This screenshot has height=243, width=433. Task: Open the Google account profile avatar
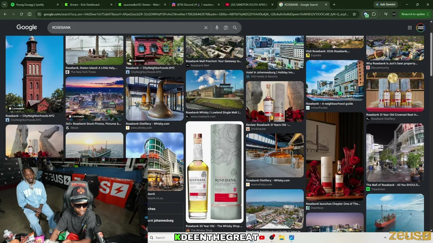420,28
